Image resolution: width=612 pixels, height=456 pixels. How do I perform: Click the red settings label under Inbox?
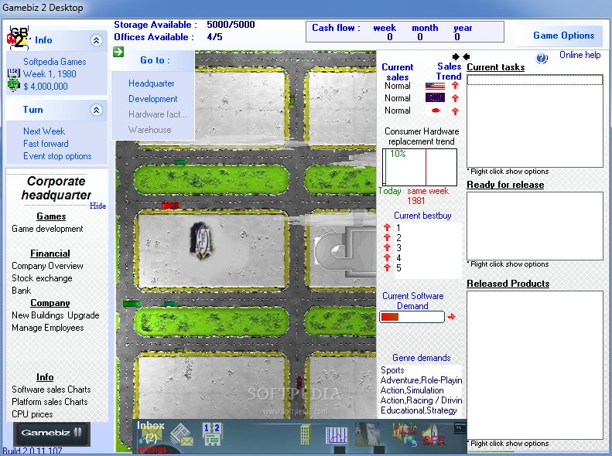point(152,449)
